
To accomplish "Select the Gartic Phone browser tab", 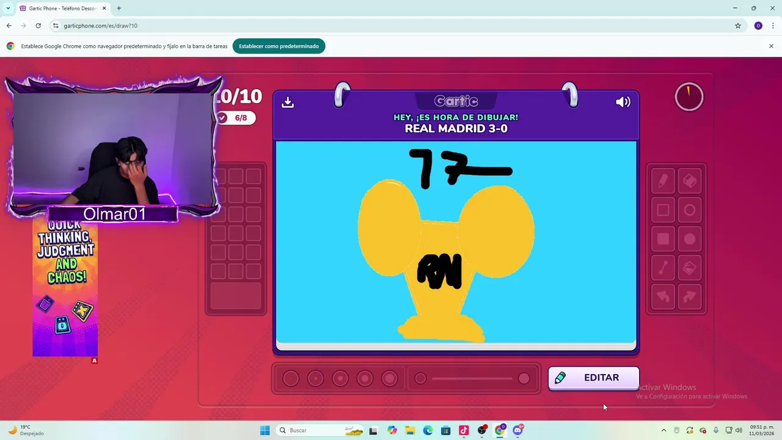I will pos(63,9).
